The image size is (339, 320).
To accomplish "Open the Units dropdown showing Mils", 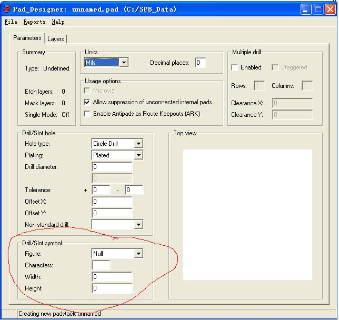I will (106, 63).
